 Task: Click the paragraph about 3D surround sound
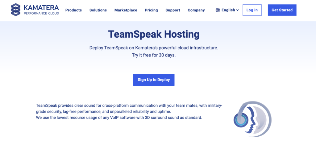click(x=119, y=118)
